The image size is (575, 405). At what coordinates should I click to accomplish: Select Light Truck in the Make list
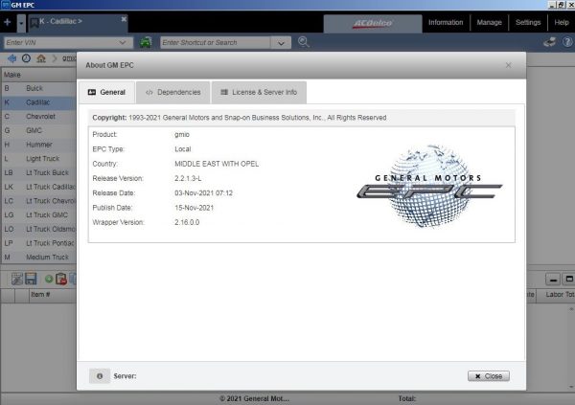[39, 158]
